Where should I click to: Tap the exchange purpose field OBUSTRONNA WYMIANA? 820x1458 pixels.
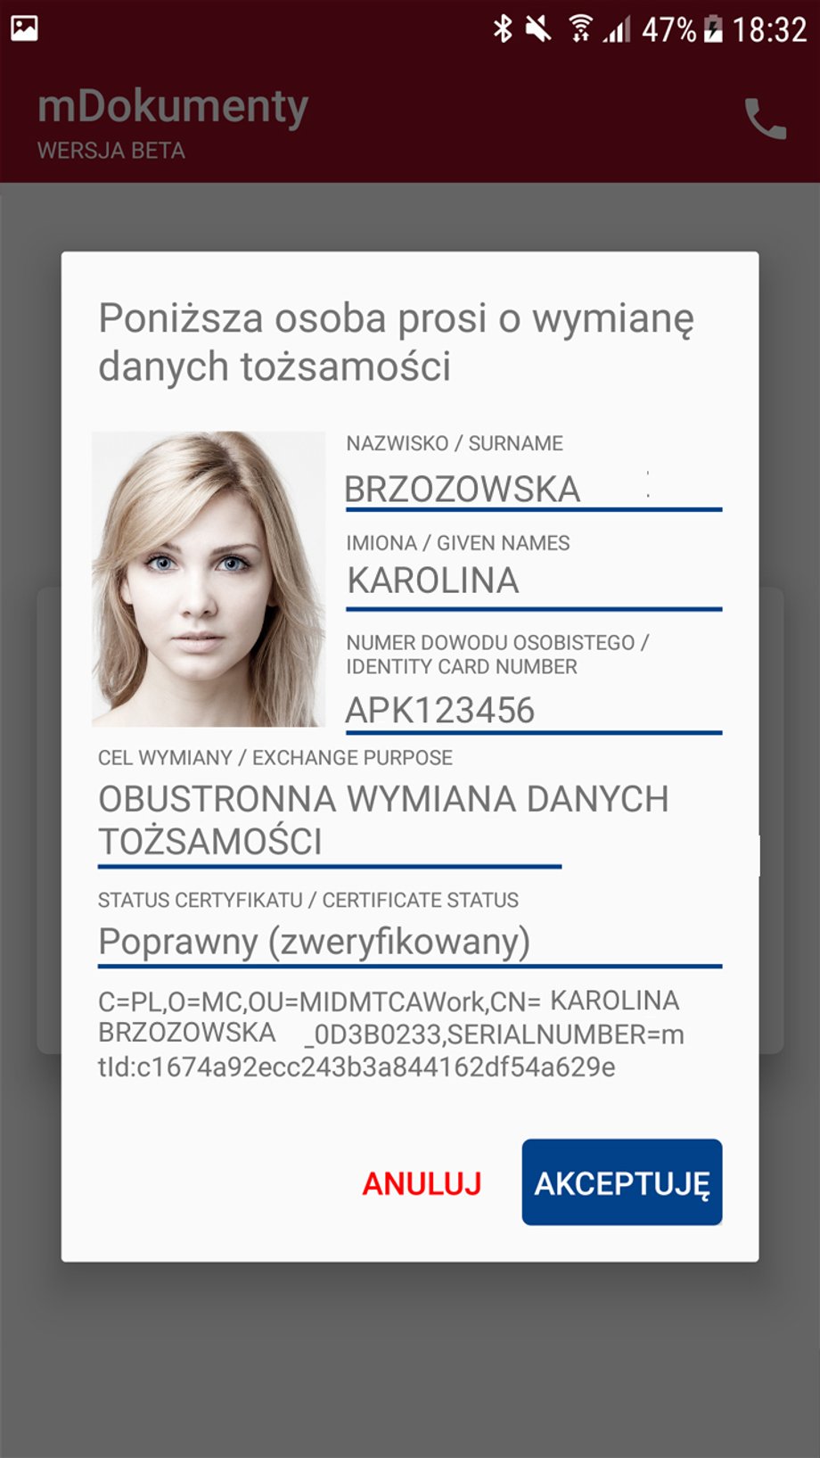point(383,821)
